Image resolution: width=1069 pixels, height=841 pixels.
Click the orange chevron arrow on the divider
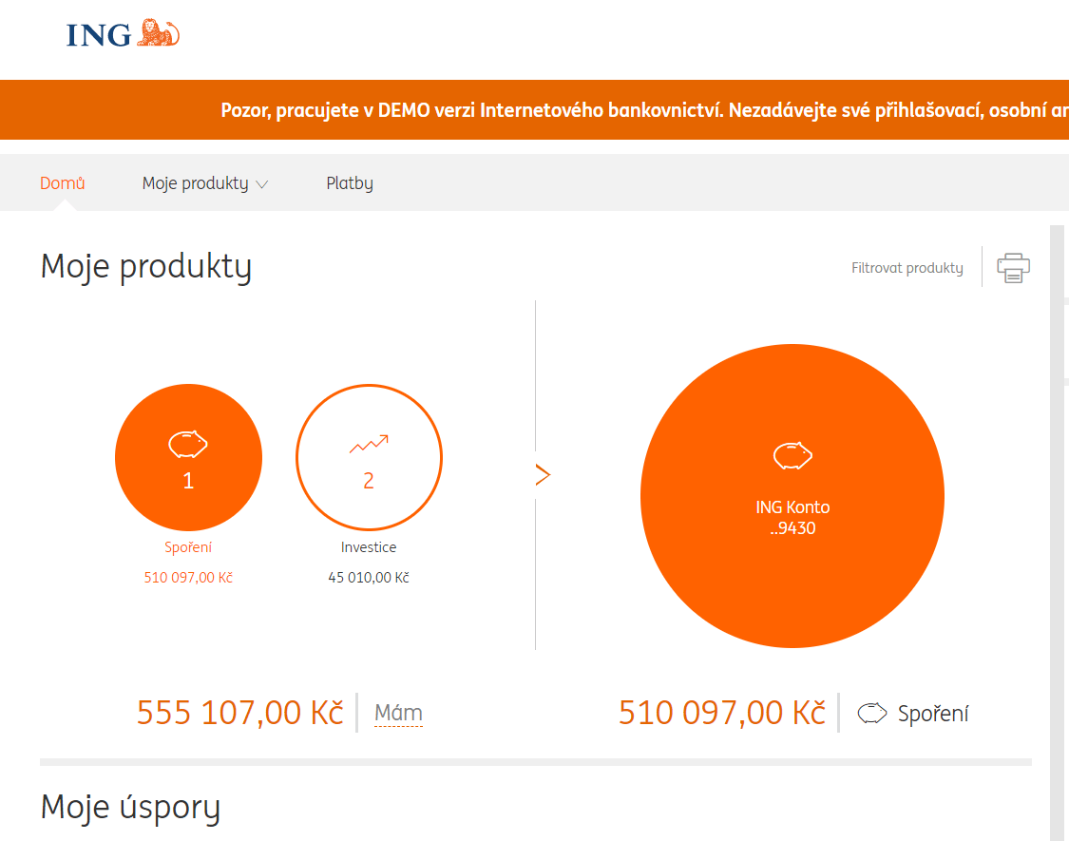(x=543, y=475)
